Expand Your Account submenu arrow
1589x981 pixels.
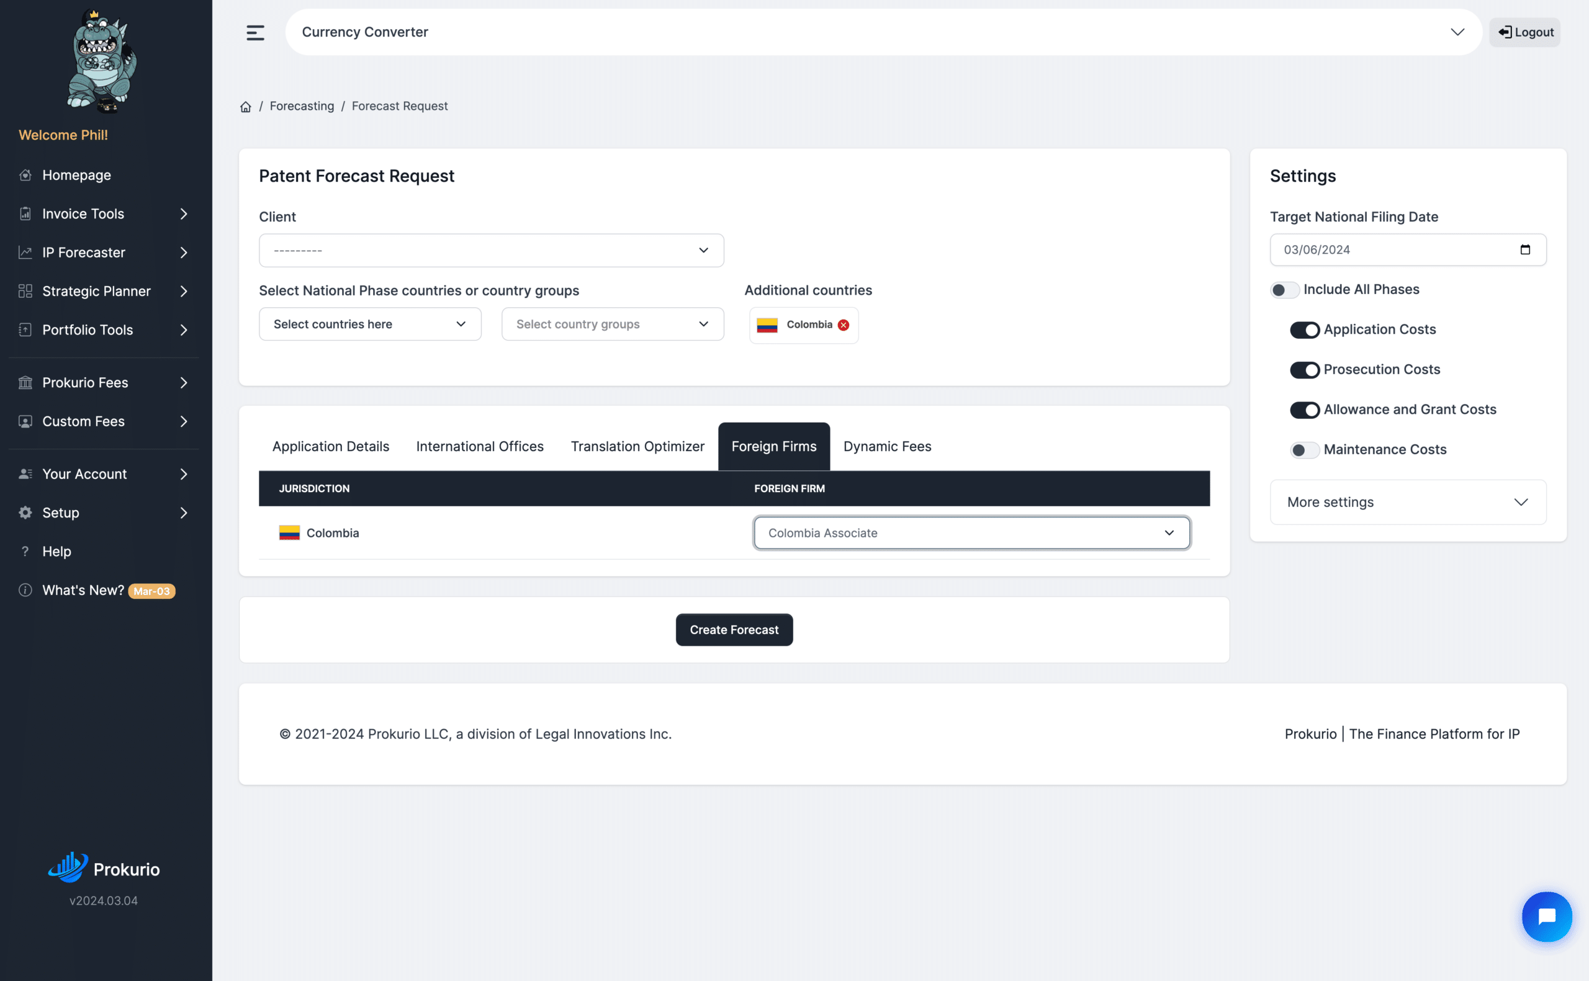184,474
